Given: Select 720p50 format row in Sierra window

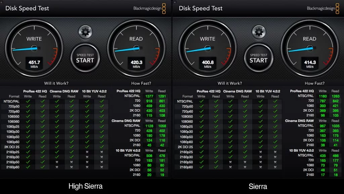Looking at the screenshot, I should (x=228, y=106).
